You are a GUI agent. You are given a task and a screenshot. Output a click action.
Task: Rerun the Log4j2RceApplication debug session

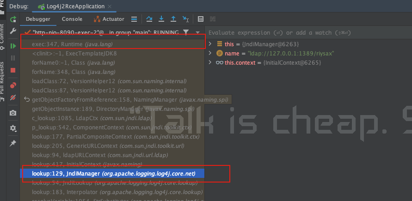[x=13, y=19]
